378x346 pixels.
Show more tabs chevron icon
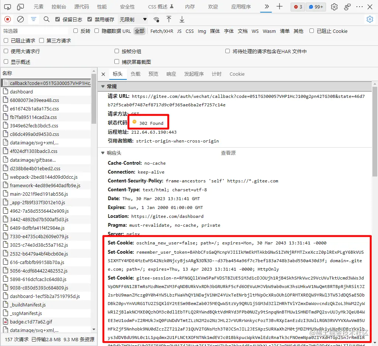[266, 7]
